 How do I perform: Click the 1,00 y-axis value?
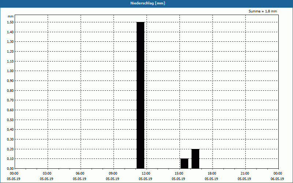tap(10, 71)
